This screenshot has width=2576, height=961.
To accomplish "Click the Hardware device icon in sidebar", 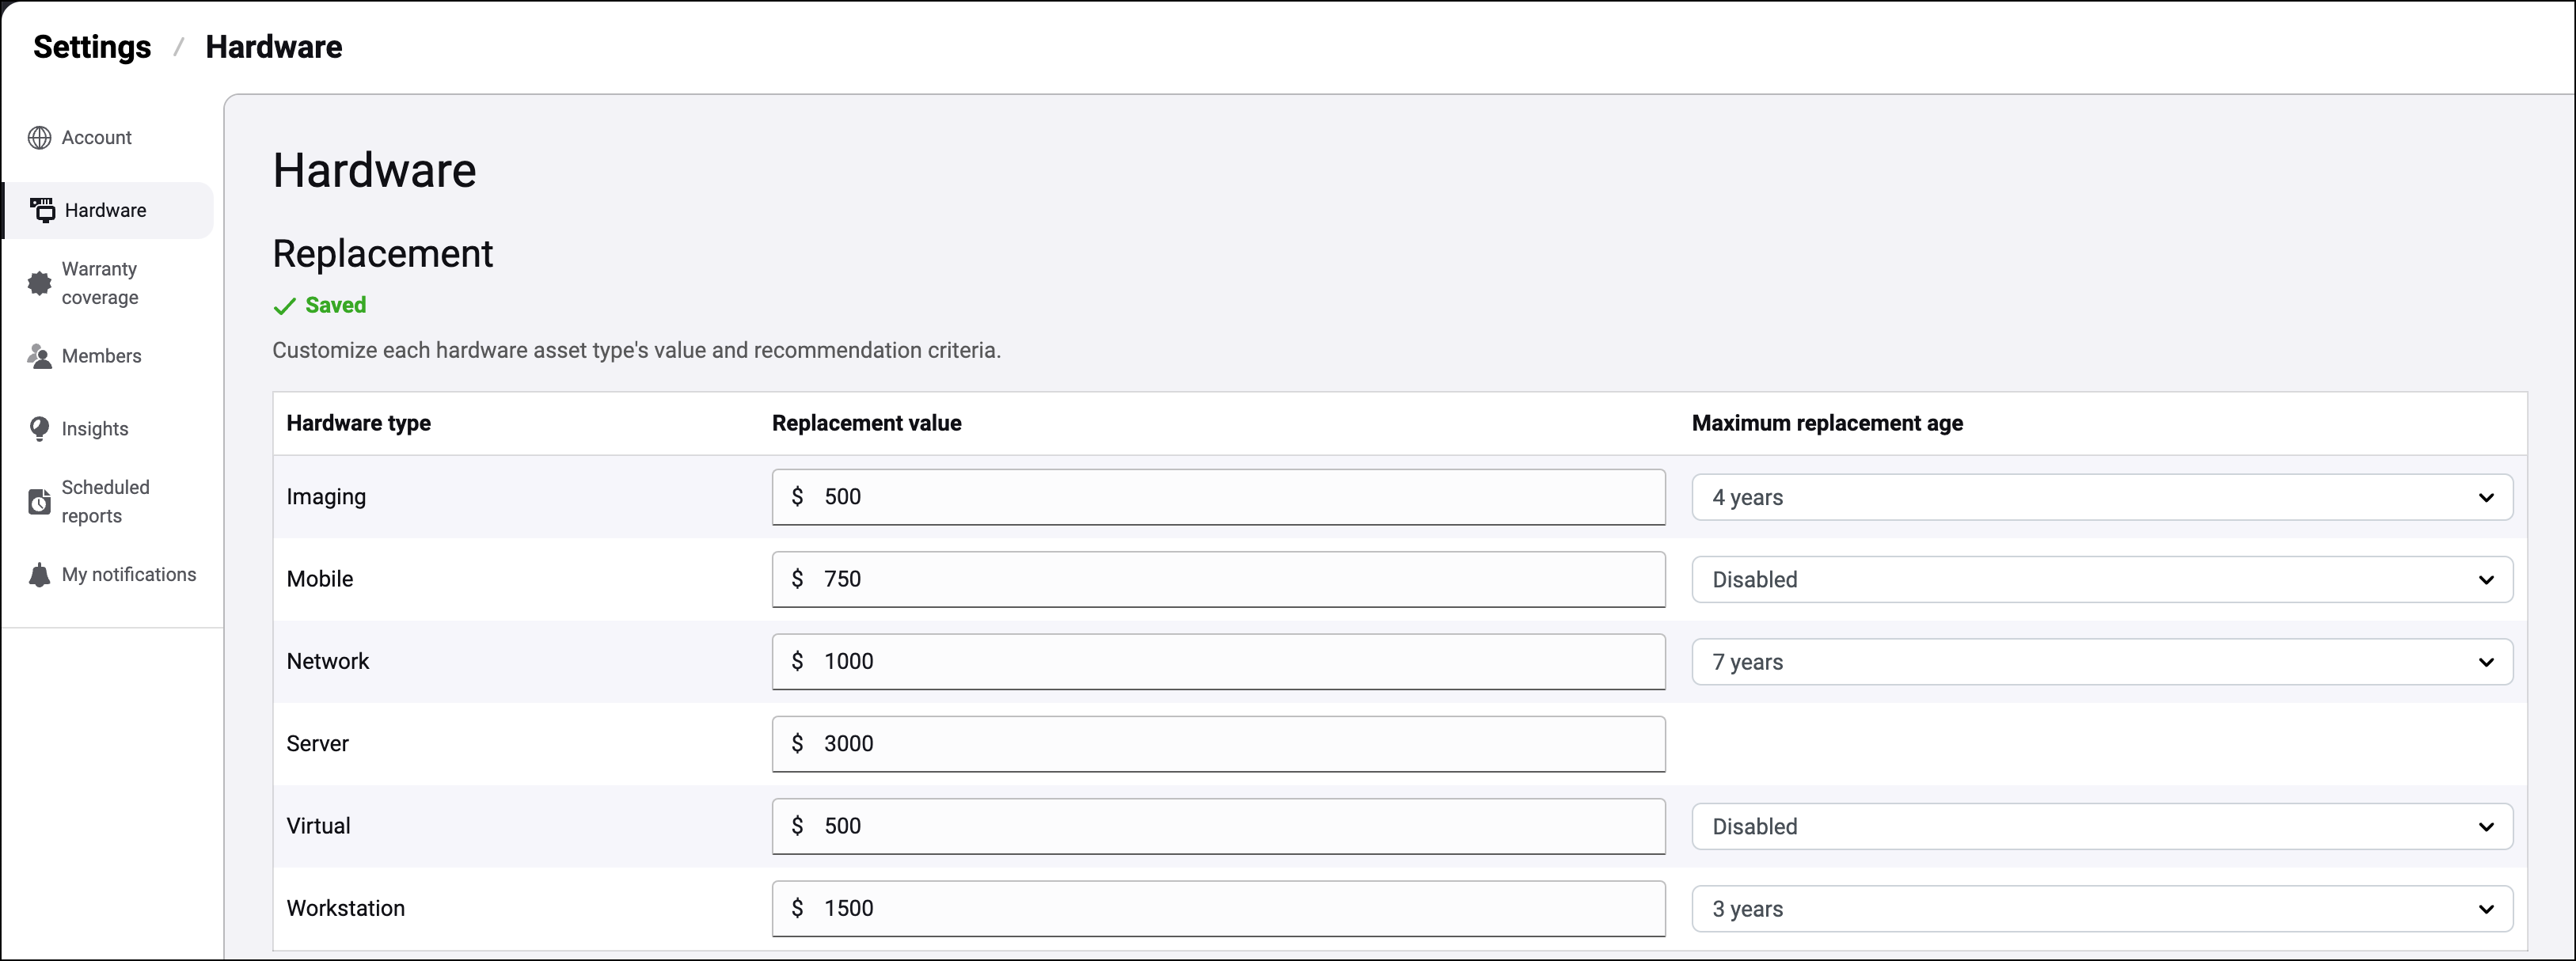I will point(42,210).
